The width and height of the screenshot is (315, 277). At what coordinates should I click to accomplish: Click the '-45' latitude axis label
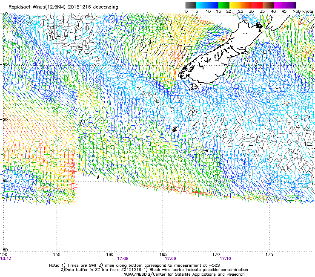[x=4, y=64]
